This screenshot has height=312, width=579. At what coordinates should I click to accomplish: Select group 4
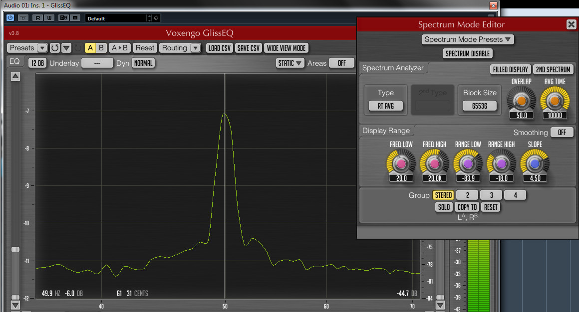point(515,195)
